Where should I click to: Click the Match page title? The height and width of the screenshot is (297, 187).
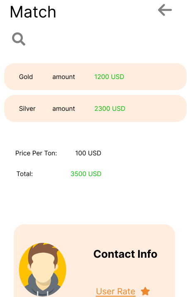point(33,12)
